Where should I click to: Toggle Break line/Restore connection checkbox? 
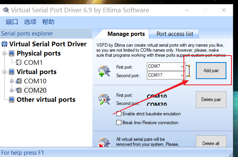click(x=119, y=122)
